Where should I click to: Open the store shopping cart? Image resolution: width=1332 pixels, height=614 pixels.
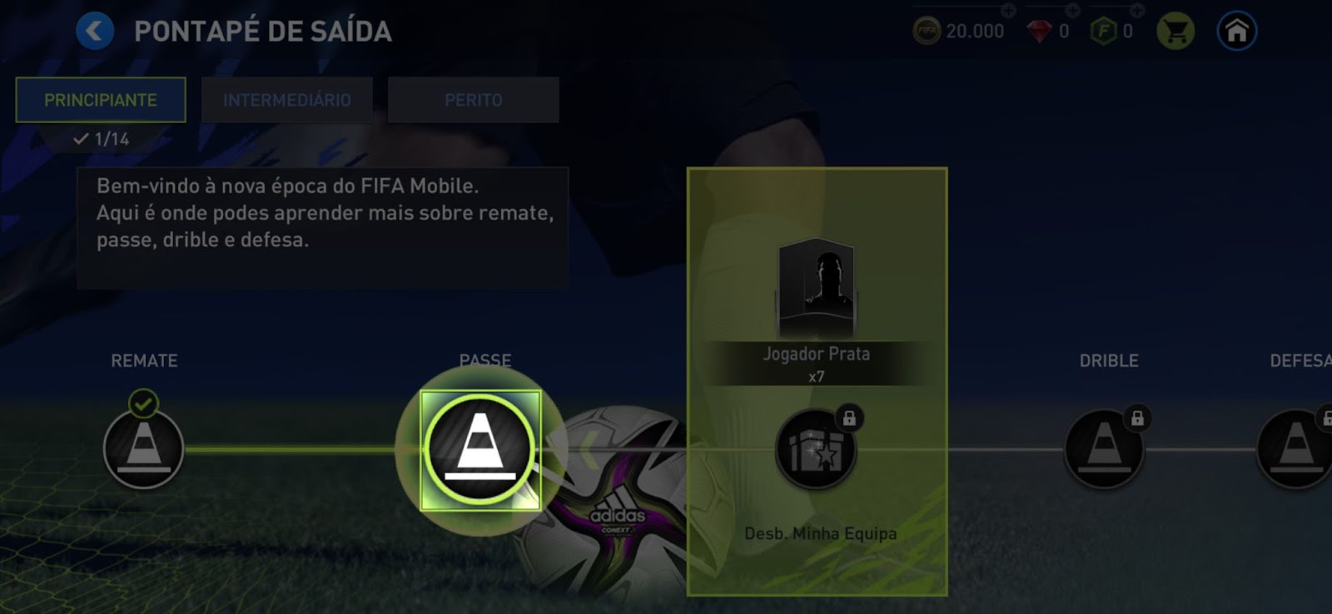[x=1175, y=32]
